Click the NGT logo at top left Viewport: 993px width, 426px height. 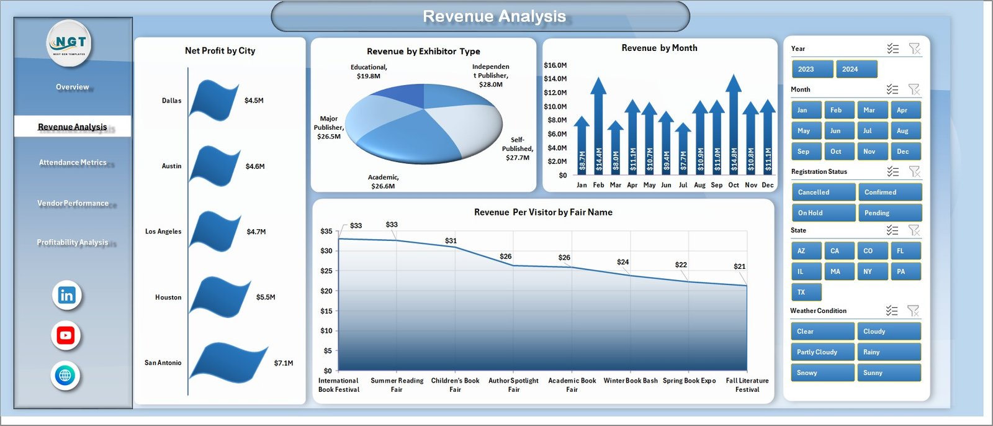(x=70, y=43)
